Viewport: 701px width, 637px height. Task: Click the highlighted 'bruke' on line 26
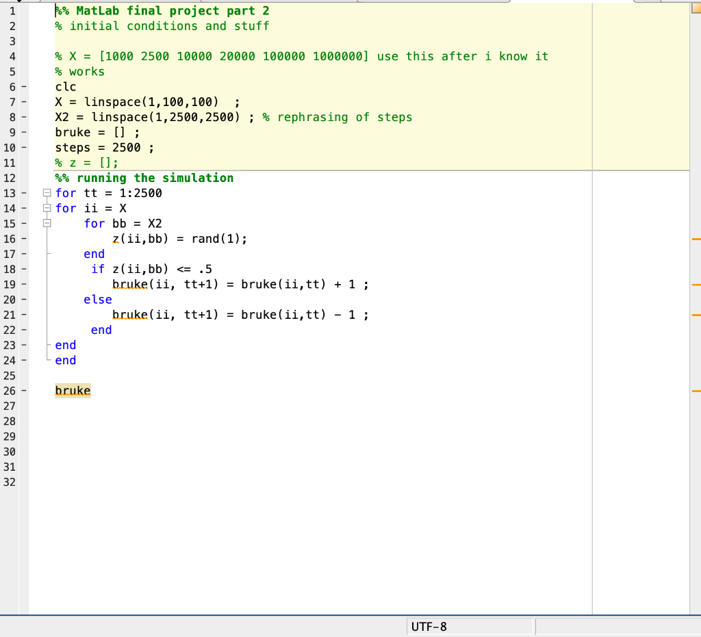(73, 391)
